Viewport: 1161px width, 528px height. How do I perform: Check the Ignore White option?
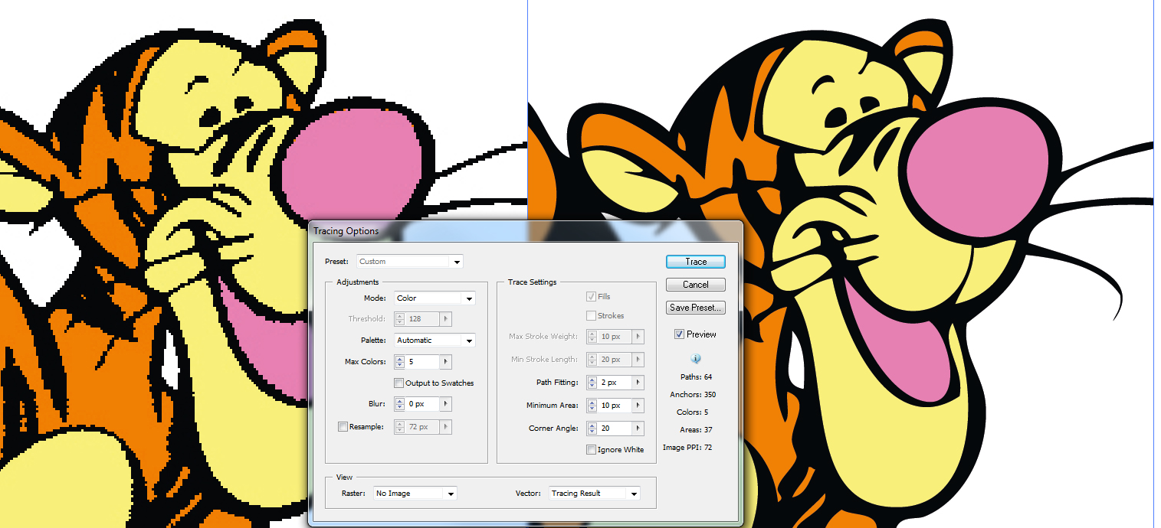pyautogui.click(x=591, y=449)
